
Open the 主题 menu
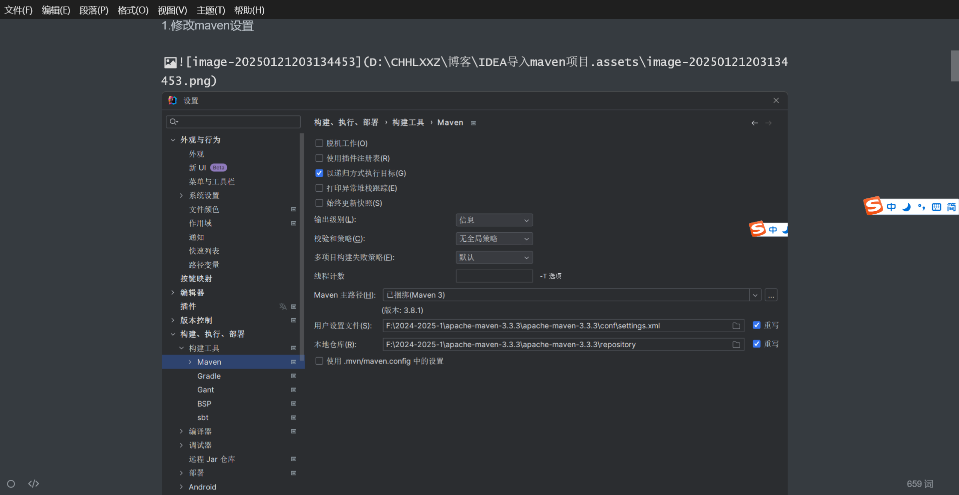click(210, 9)
